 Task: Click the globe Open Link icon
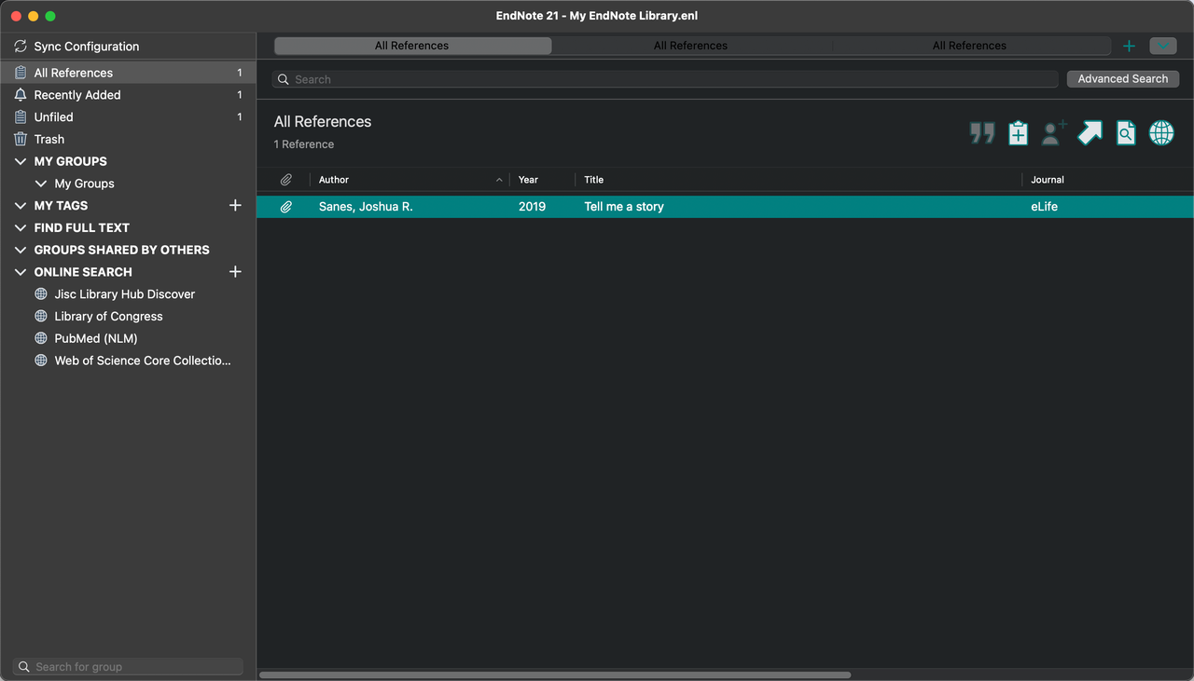(1161, 133)
